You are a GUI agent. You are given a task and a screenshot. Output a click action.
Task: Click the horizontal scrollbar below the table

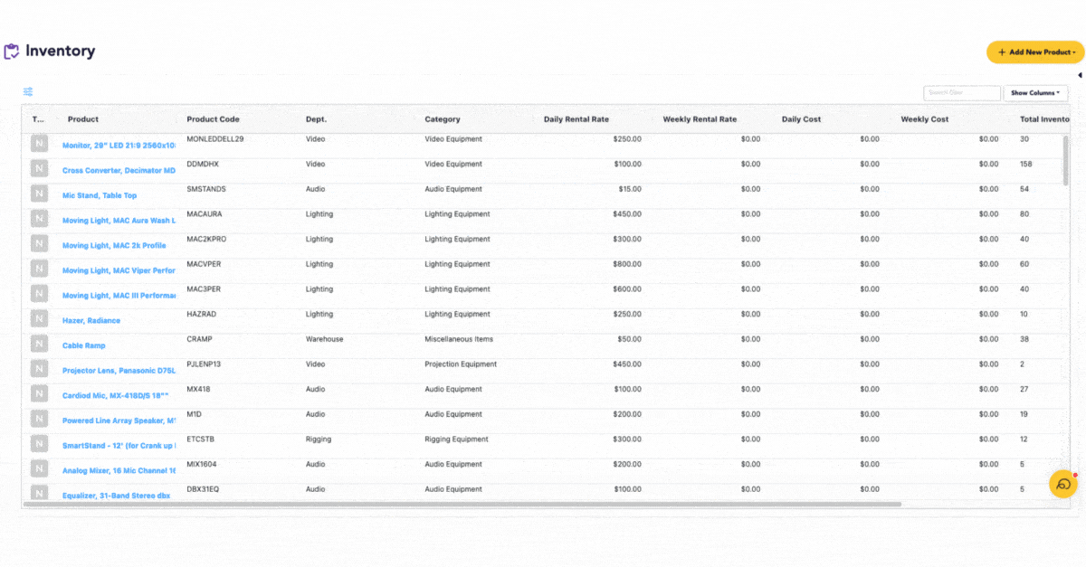click(462, 505)
